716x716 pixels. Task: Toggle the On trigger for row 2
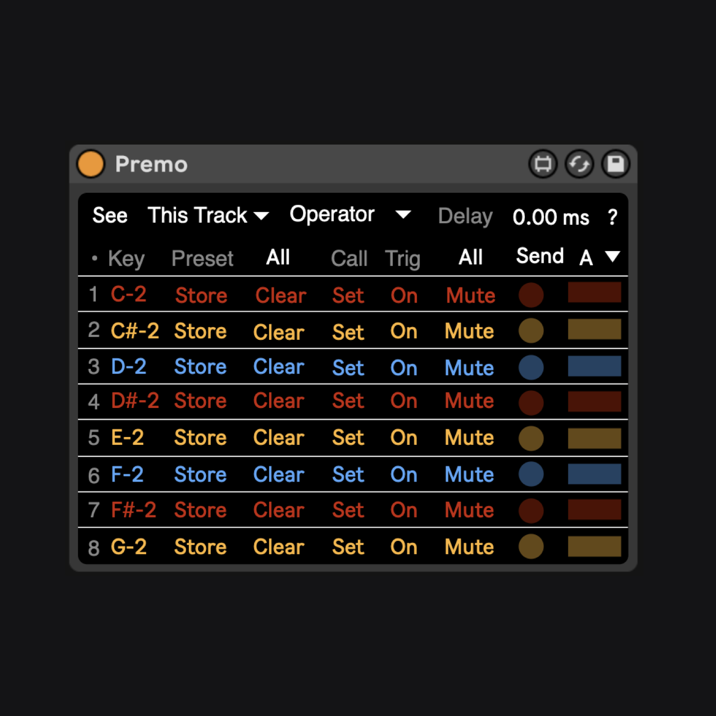[404, 332]
